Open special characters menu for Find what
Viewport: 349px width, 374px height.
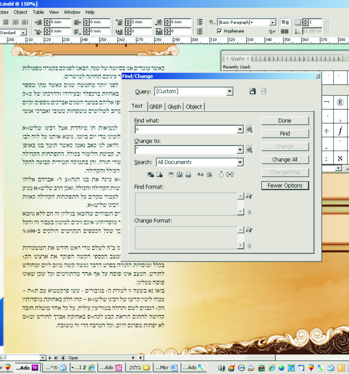250,129
